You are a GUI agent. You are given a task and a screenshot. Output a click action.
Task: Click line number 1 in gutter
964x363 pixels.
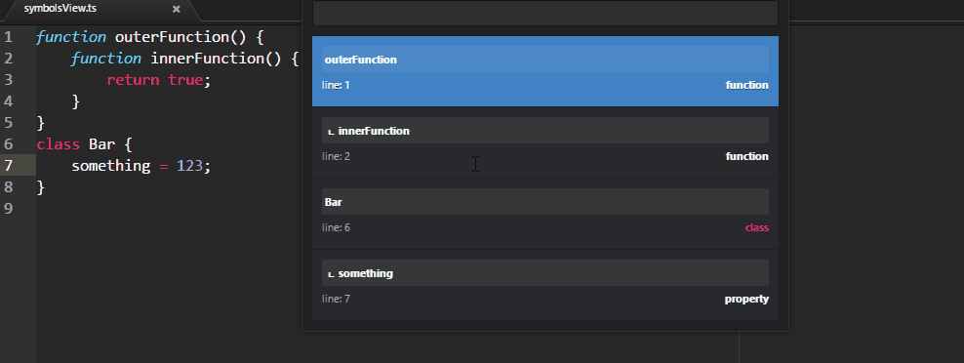pyautogui.click(x=9, y=37)
